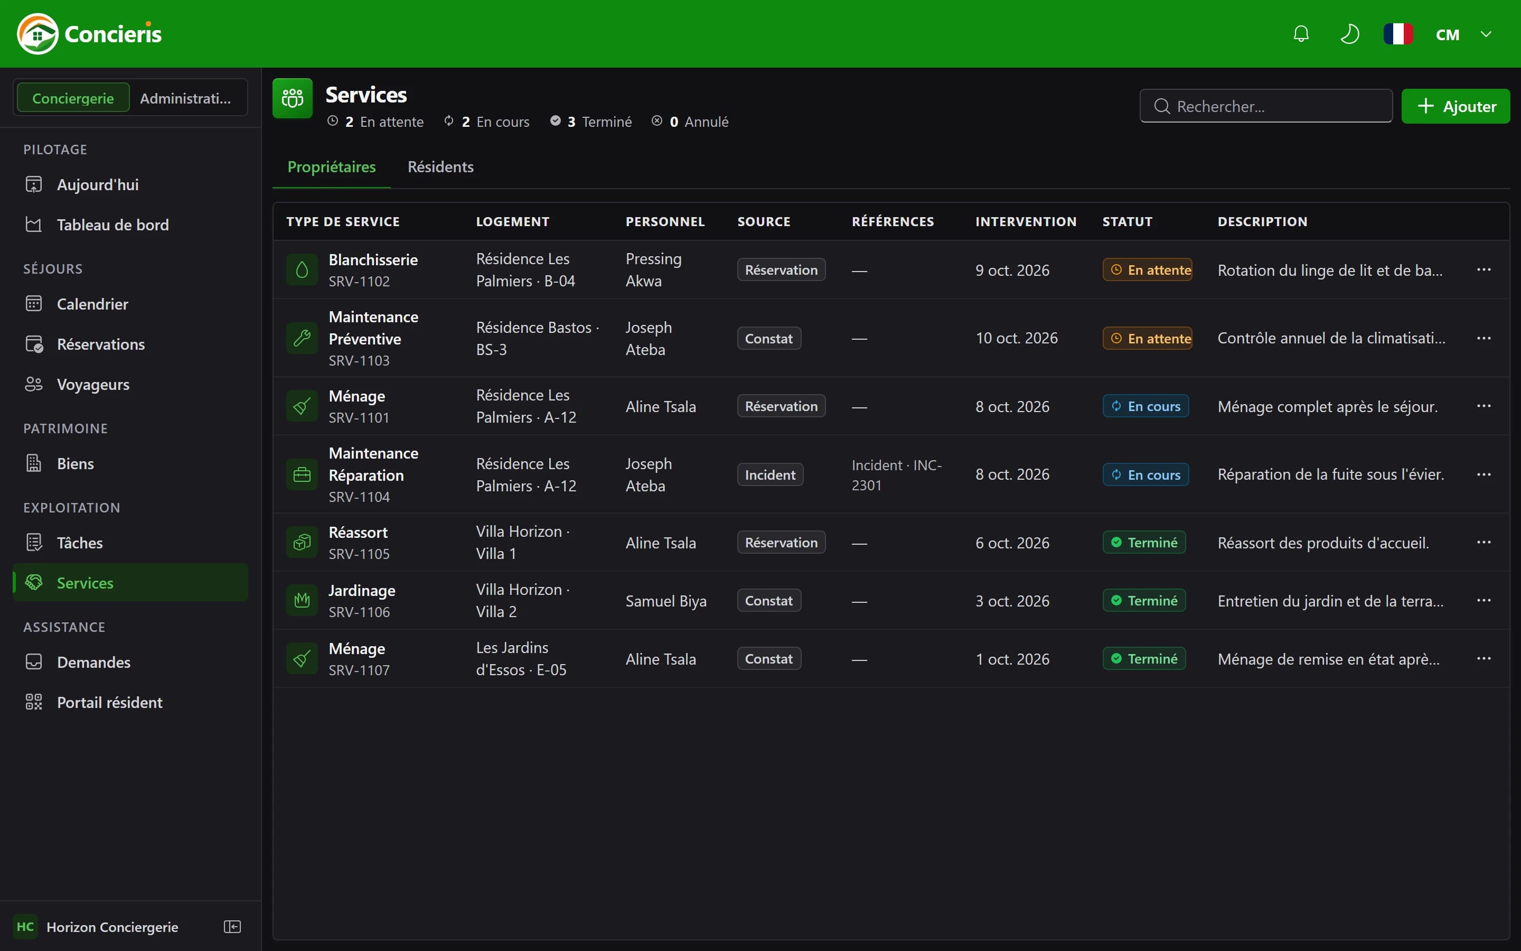Click the Réassort box icon
1521x951 pixels.
pyautogui.click(x=302, y=542)
